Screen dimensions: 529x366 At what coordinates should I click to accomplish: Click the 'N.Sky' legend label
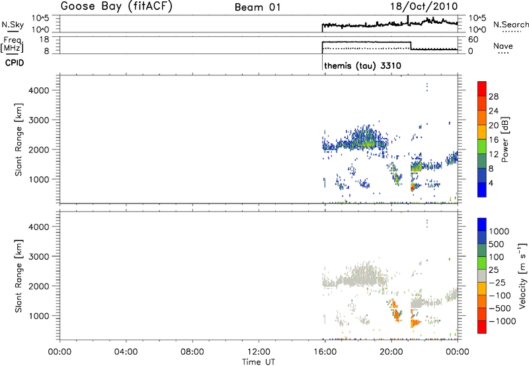[13, 24]
